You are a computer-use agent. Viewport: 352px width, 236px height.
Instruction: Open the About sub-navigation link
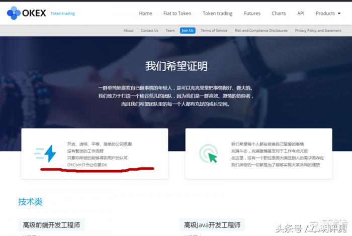pyautogui.click(x=128, y=31)
